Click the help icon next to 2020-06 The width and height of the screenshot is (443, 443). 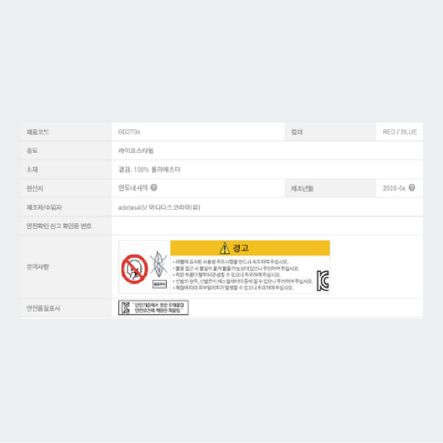click(412, 188)
